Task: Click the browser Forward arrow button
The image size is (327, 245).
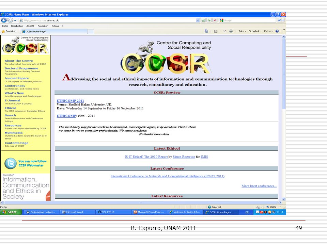Action: (10, 20)
